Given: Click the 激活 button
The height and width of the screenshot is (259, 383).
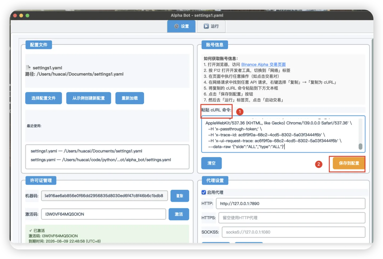Looking at the screenshot, I should [178, 214].
